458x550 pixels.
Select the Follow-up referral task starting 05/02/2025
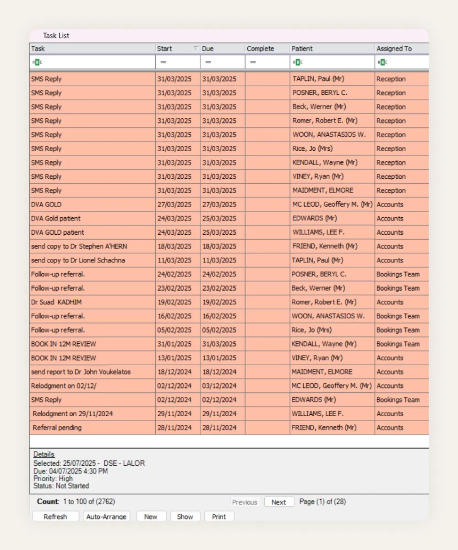click(93, 330)
